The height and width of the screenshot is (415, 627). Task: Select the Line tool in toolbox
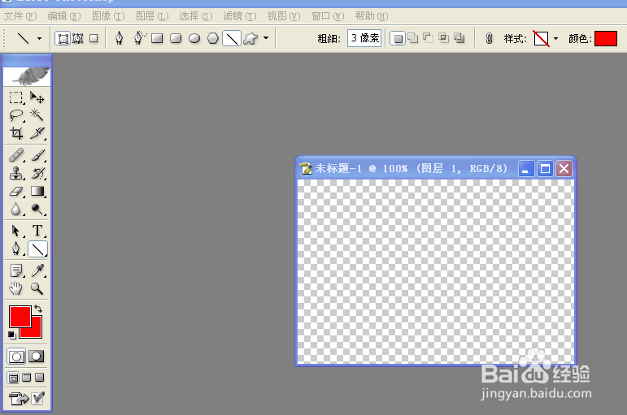pyautogui.click(x=37, y=249)
